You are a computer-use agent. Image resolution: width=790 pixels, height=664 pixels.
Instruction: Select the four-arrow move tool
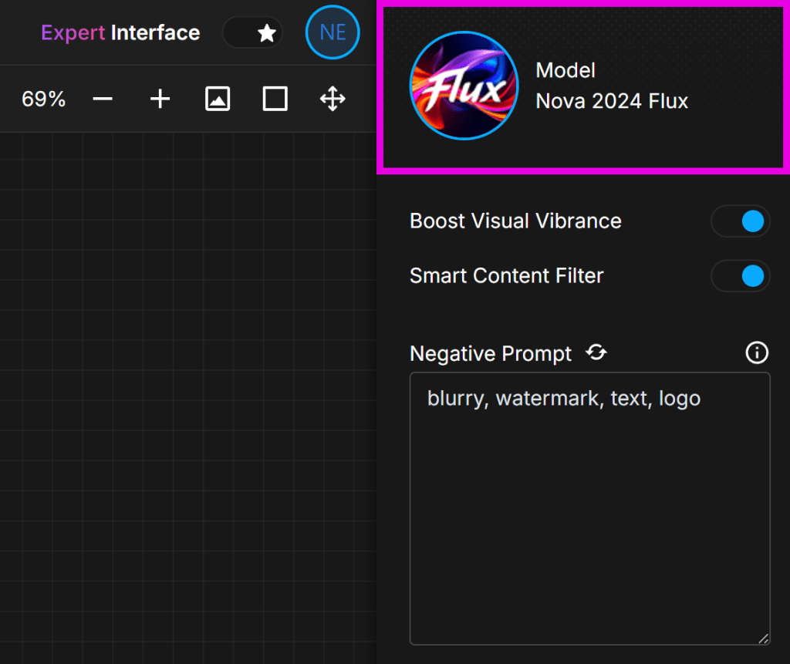[x=333, y=99]
